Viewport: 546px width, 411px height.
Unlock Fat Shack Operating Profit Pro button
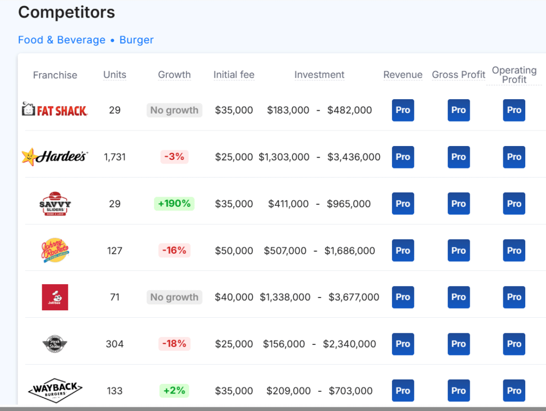point(514,110)
